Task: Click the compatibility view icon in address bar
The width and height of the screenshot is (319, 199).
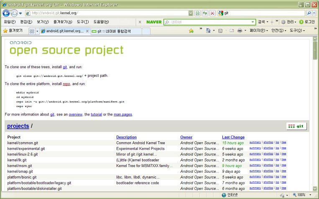Action: [197, 13]
